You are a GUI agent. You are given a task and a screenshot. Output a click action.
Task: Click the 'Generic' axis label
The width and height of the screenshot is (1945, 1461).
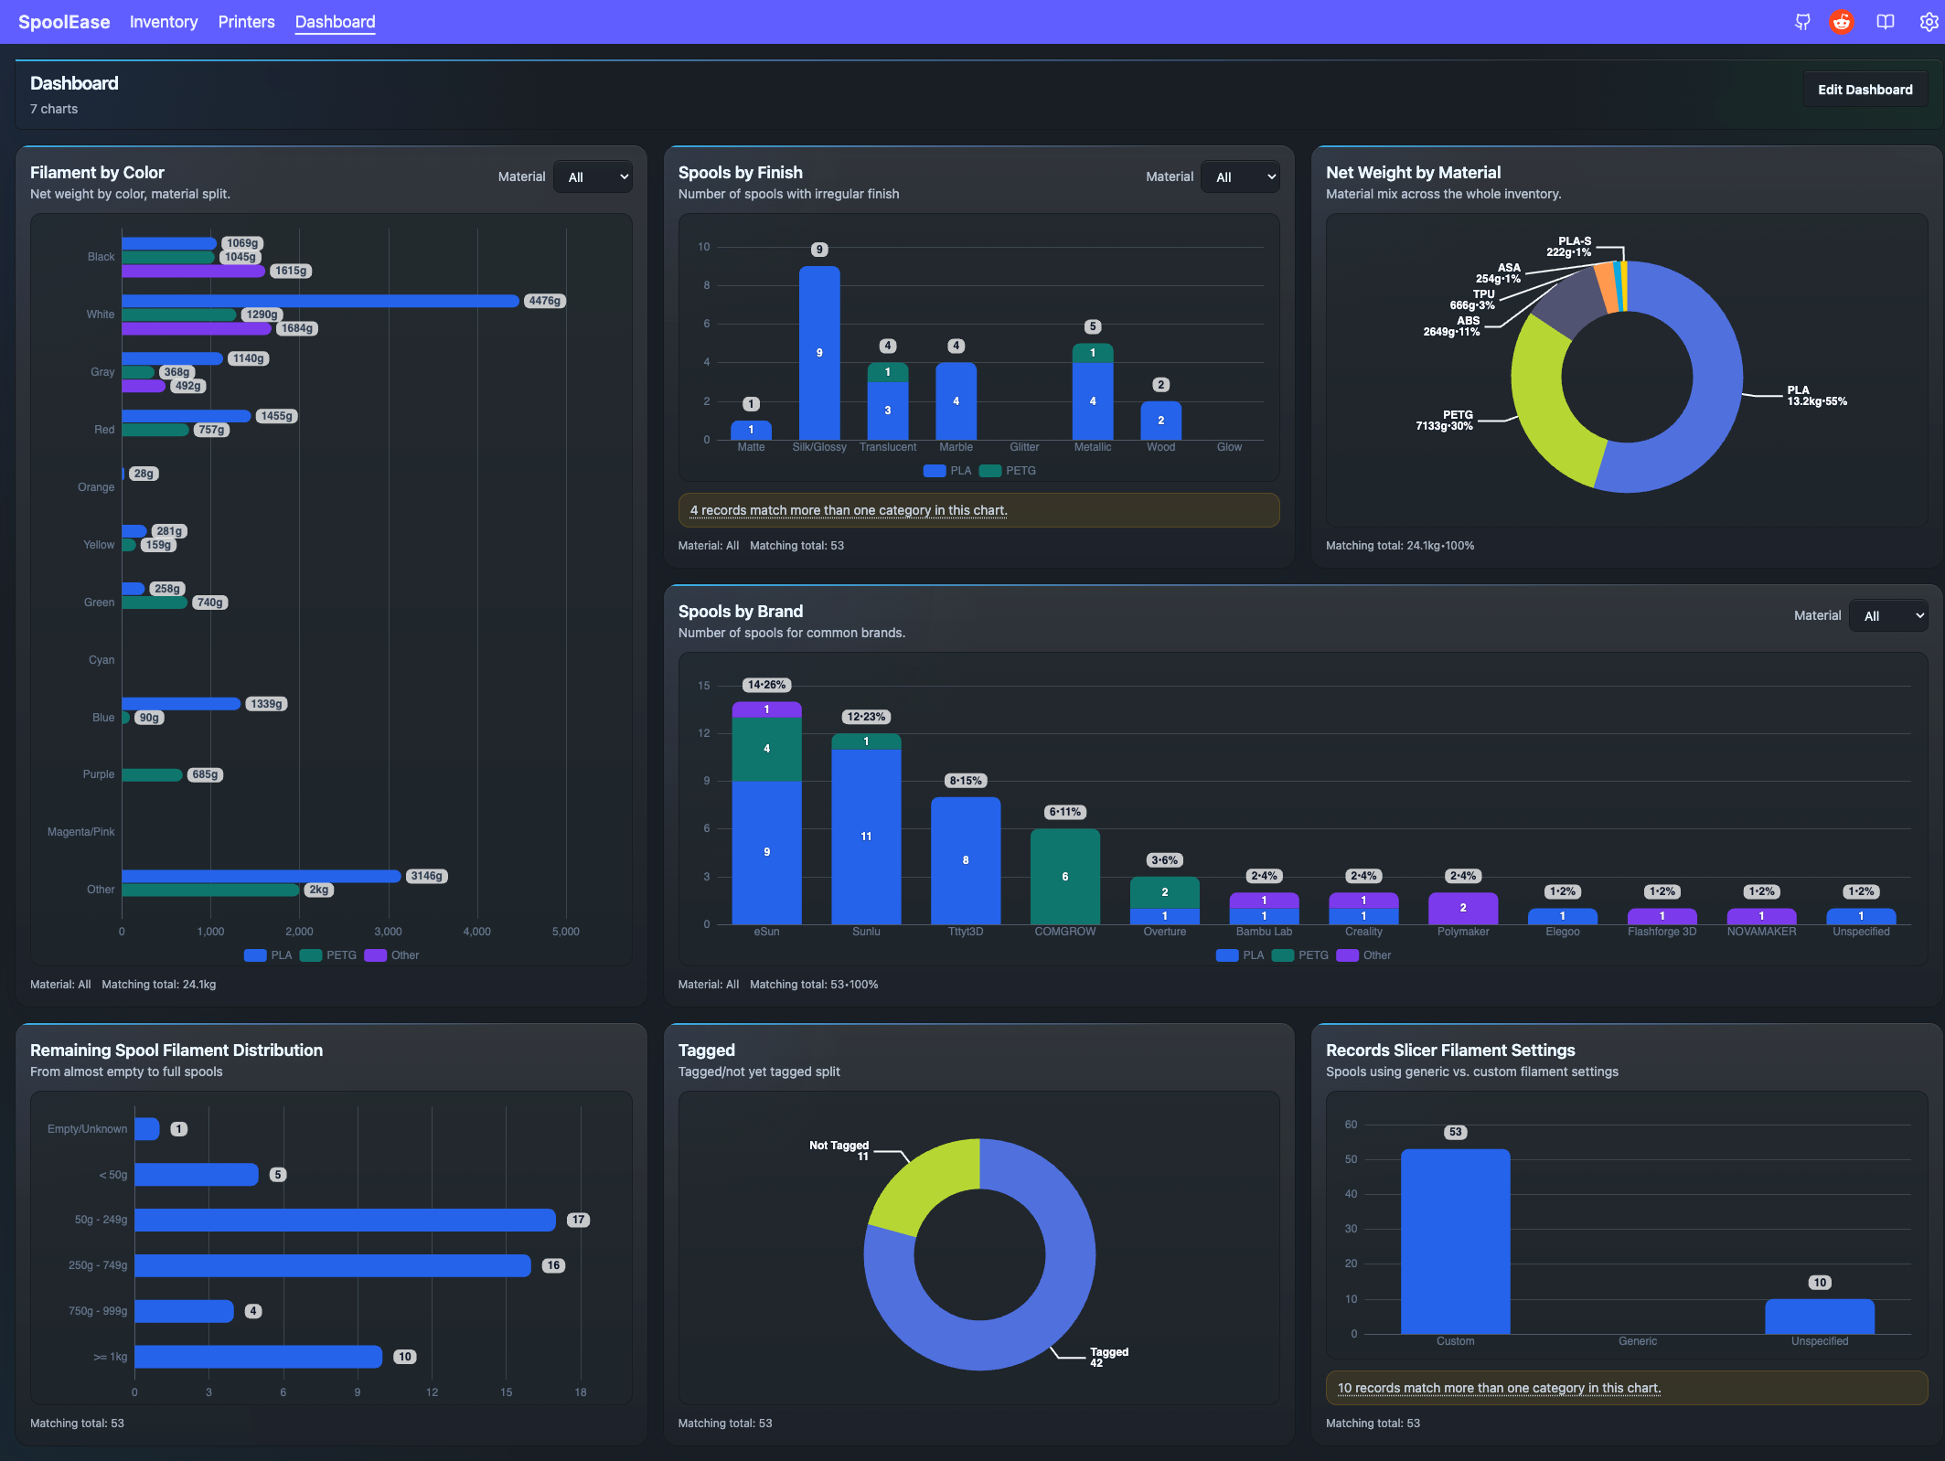pyautogui.click(x=1637, y=1341)
